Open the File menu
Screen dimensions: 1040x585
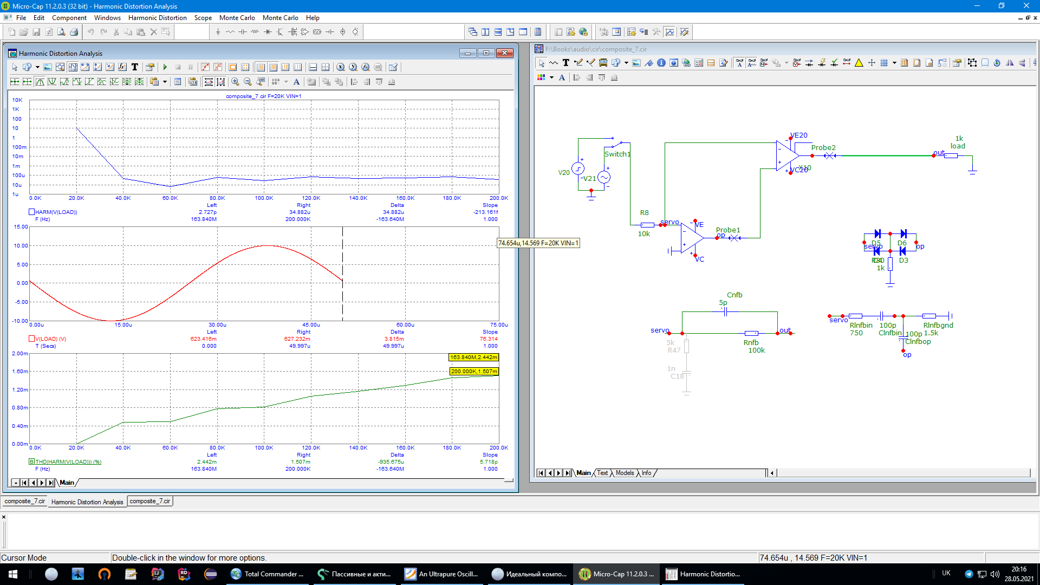[x=21, y=17]
